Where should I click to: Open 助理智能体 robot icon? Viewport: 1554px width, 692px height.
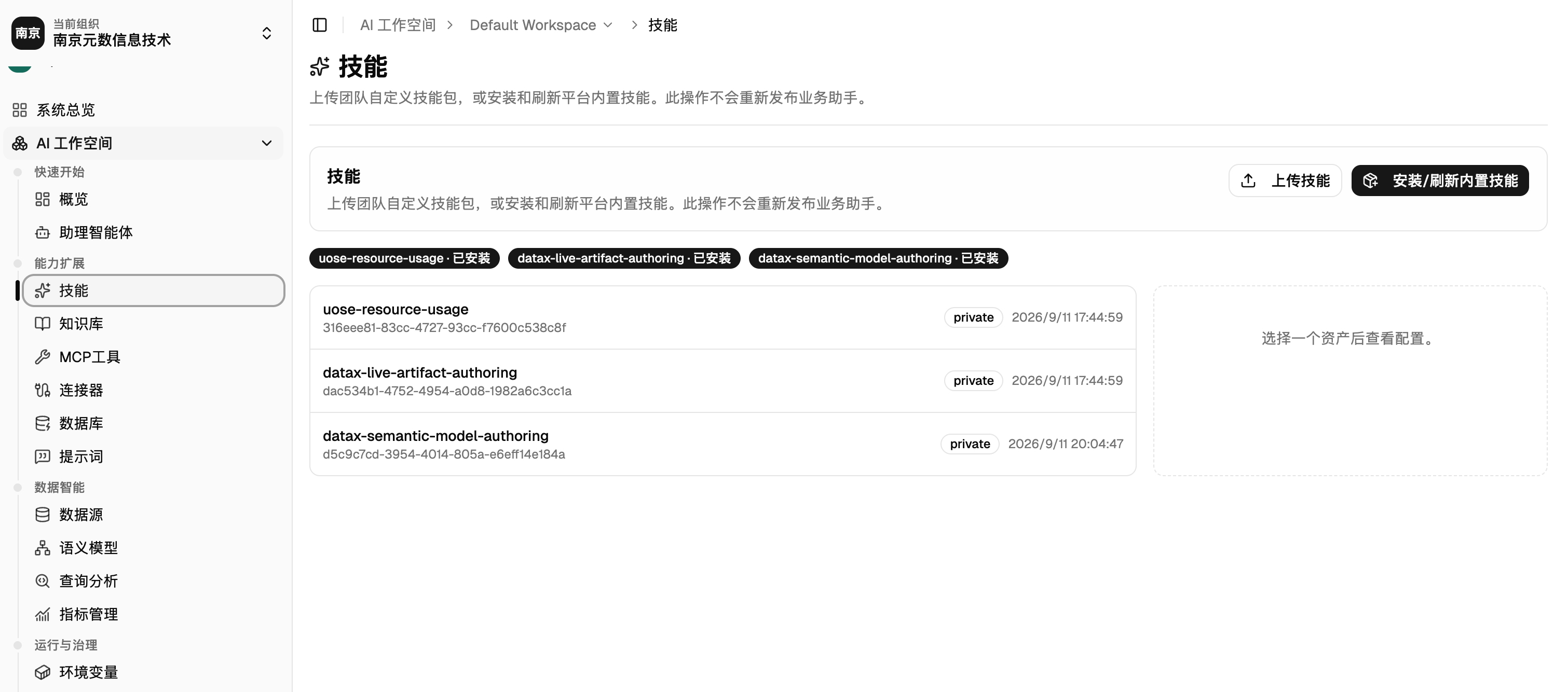42,233
